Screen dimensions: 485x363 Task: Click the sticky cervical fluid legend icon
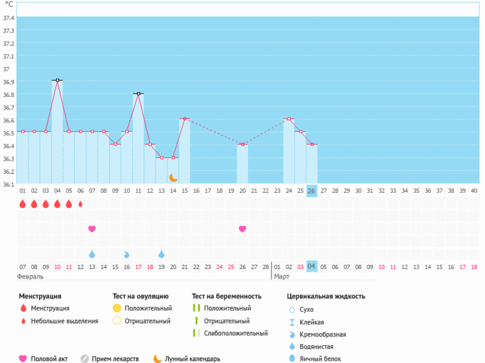292,322
